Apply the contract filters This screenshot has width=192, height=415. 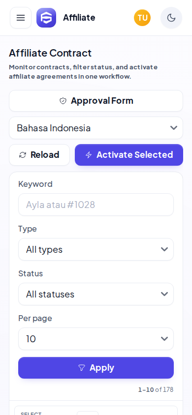tap(96, 368)
